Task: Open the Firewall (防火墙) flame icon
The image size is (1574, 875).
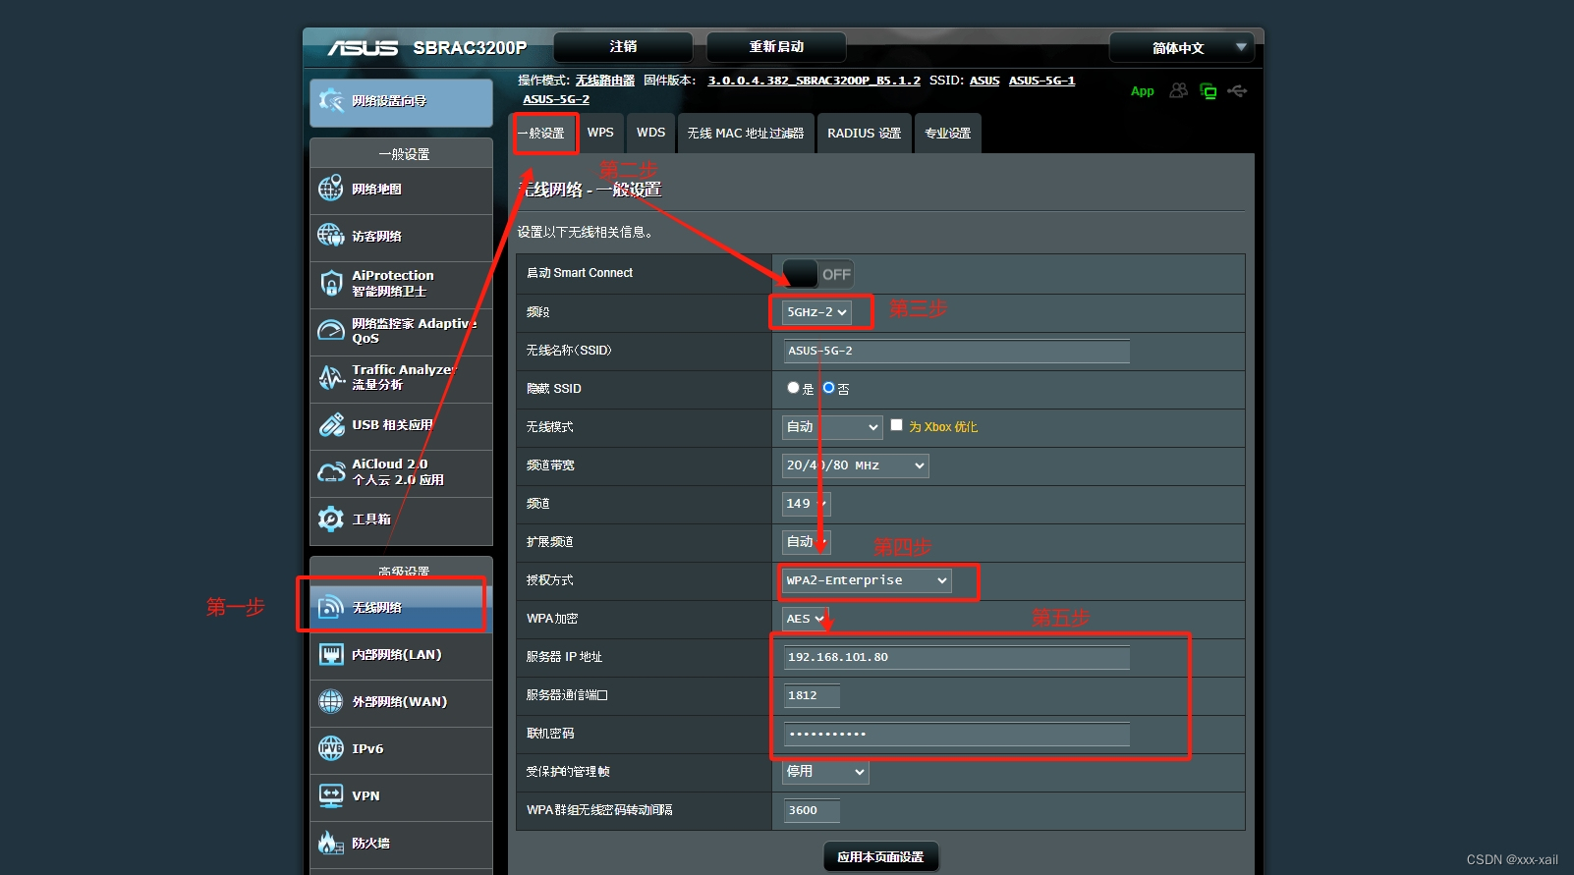Action: pyautogui.click(x=331, y=843)
